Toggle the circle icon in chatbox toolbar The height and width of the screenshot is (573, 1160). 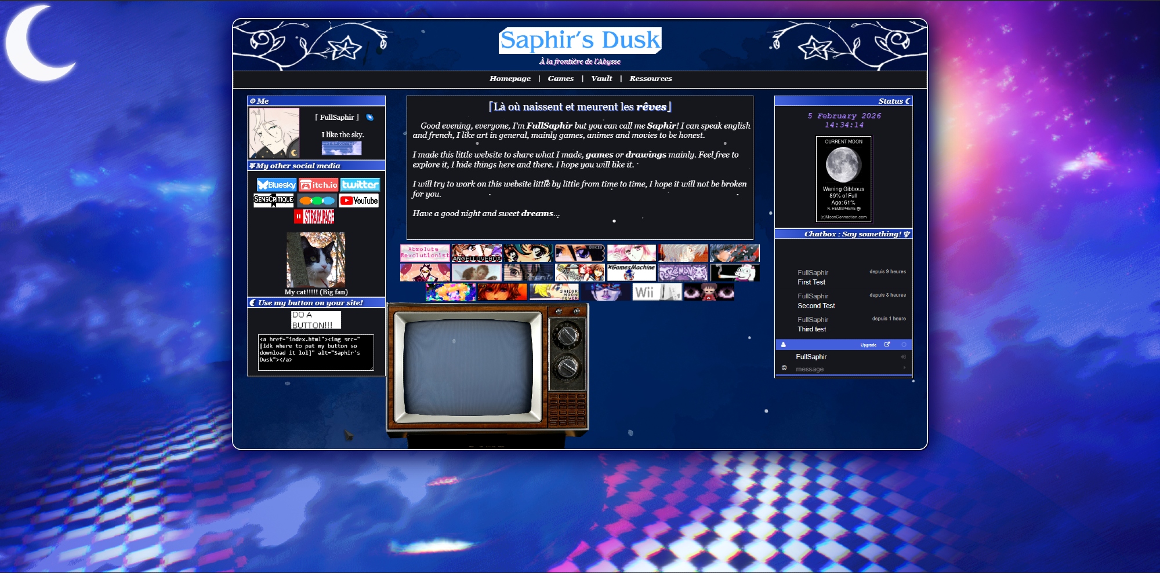904,345
